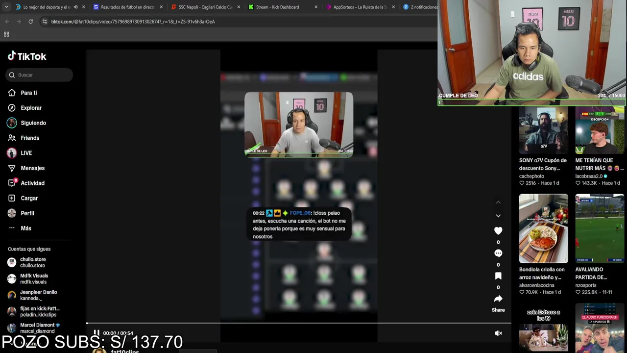Open the comments bubble icon
Screen dimensions: 627x353
pyautogui.click(x=498, y=253)
